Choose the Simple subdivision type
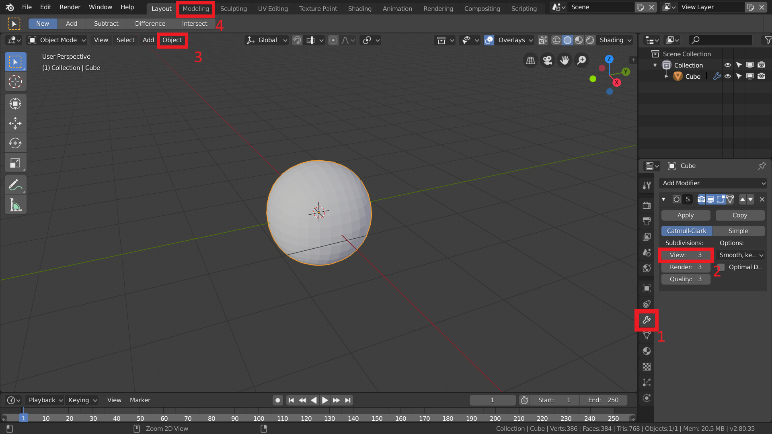Screen dimensions: 772x434 coord(739,231)
